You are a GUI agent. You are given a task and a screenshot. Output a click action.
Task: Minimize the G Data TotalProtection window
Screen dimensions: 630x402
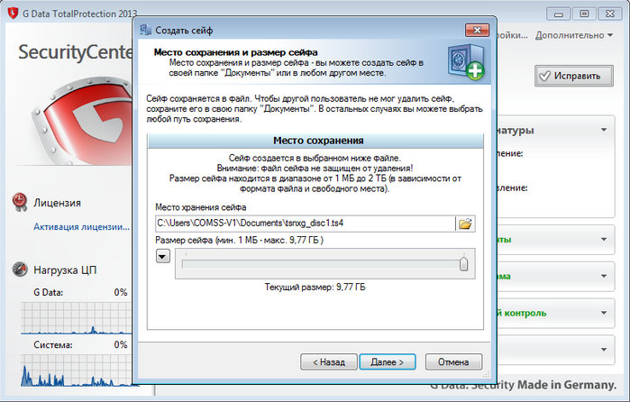pyautogui.click(x=559, y=14)
